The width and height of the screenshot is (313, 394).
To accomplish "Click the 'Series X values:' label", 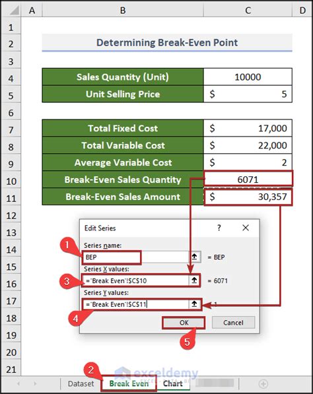I will point(106,269).
